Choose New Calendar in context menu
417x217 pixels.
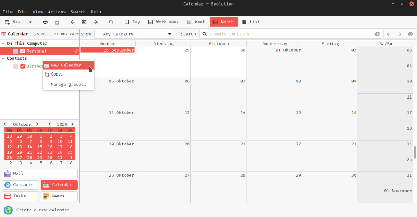(x=69, y=66)
